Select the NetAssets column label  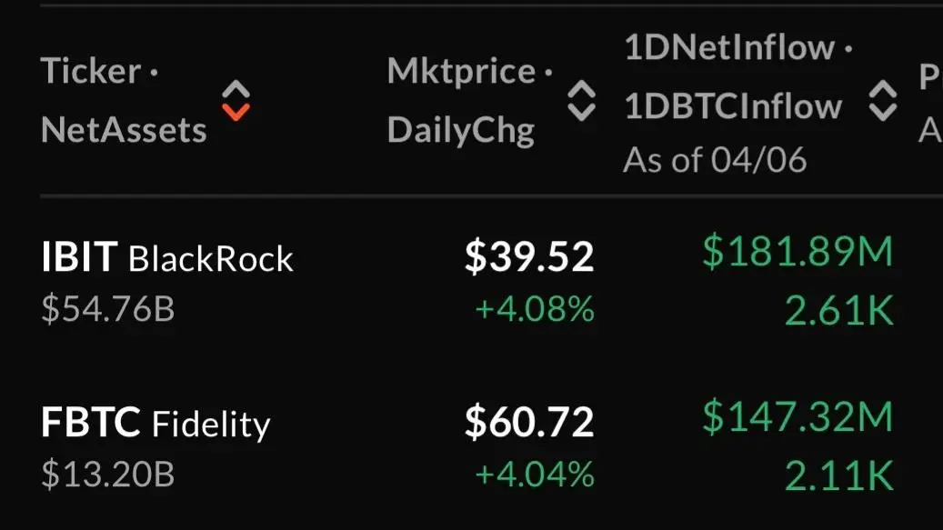[124, 130]
